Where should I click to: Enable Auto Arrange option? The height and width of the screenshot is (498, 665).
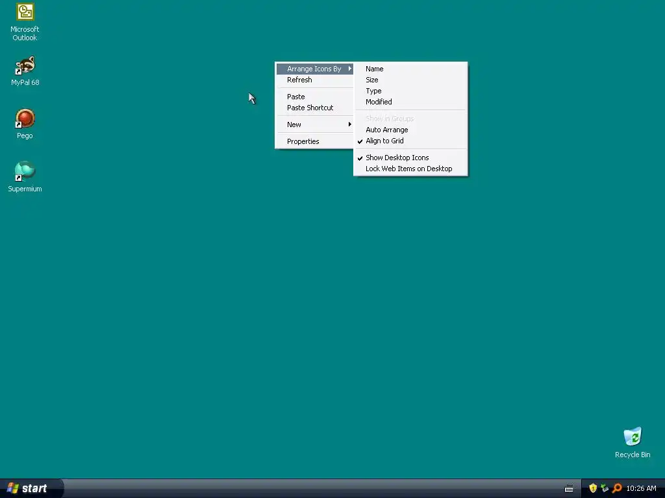coord(410,130)
